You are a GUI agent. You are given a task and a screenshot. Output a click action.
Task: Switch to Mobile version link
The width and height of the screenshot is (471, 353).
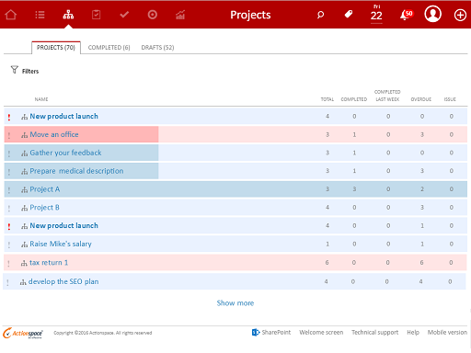coord(447,332)
